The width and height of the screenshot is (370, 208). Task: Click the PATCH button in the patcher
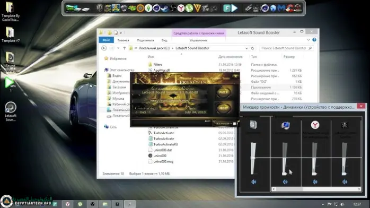click(x=223, y=92)
